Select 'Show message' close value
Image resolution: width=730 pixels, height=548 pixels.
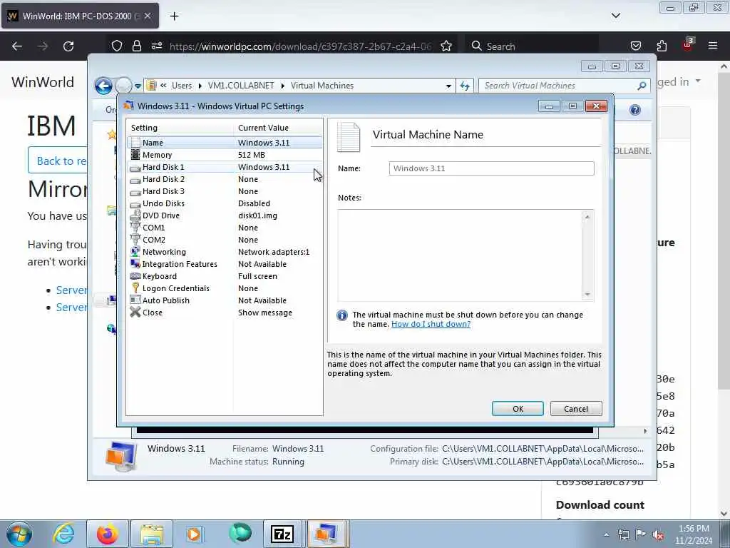point(265,313)
